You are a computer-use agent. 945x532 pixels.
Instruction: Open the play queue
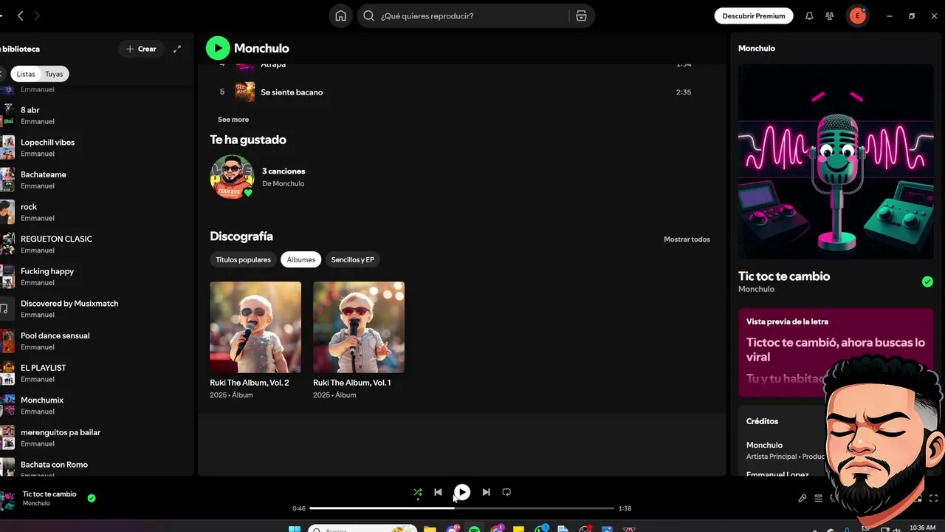coord(818,498)
